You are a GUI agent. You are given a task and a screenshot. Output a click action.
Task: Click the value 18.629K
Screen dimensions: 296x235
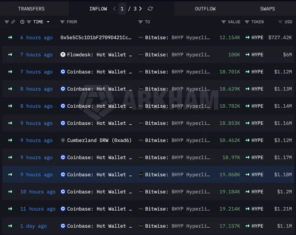click(x=230, y=89)
